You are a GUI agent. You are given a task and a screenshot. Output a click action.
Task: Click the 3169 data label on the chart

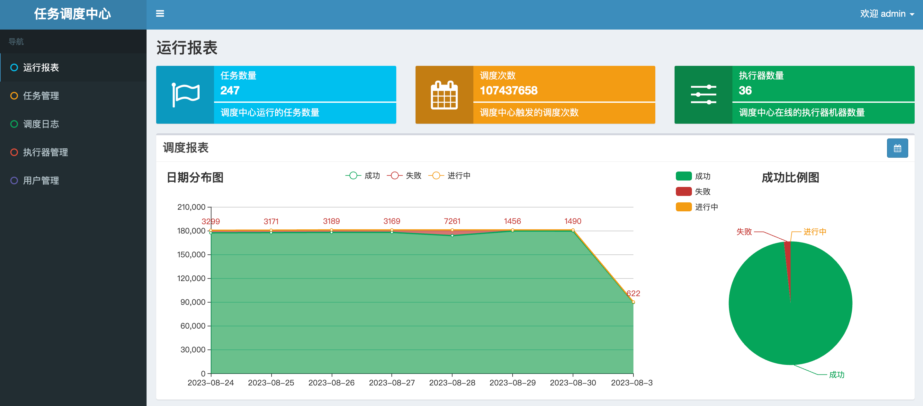(392, 221)
